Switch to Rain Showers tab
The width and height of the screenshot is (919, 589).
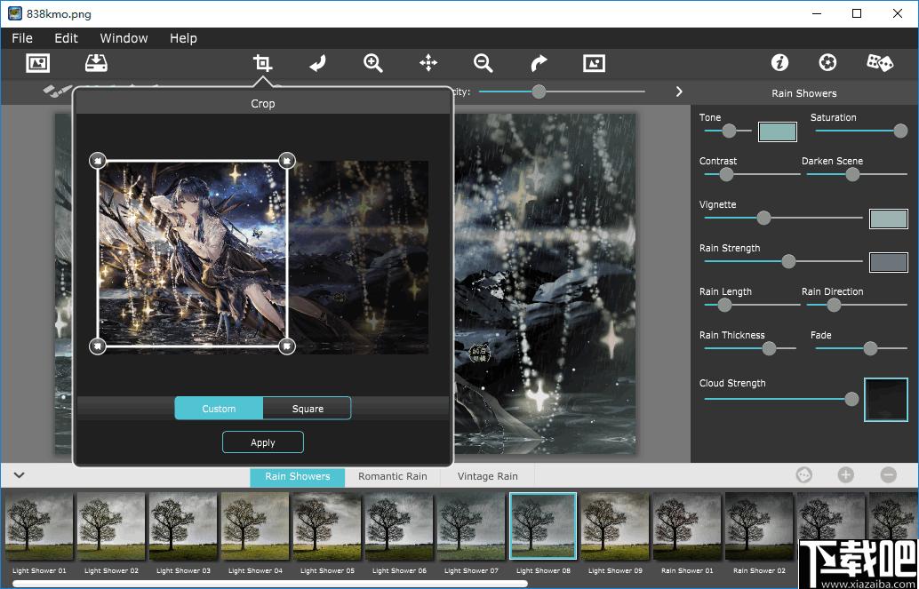coord(297,476)
